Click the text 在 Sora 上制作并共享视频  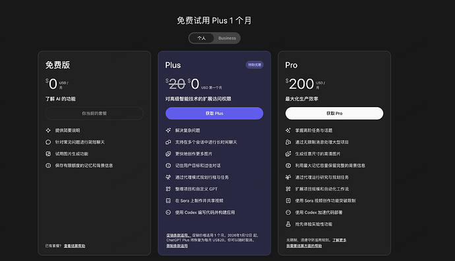[199, 201]
